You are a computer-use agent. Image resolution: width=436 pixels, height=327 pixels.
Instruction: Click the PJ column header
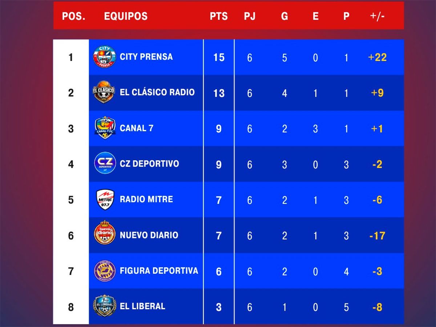pos(250,16)
